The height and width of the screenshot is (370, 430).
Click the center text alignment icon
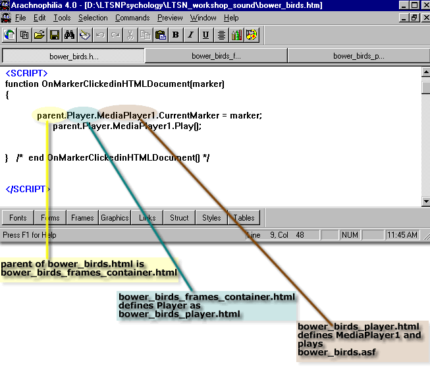[x=221, y=34]
